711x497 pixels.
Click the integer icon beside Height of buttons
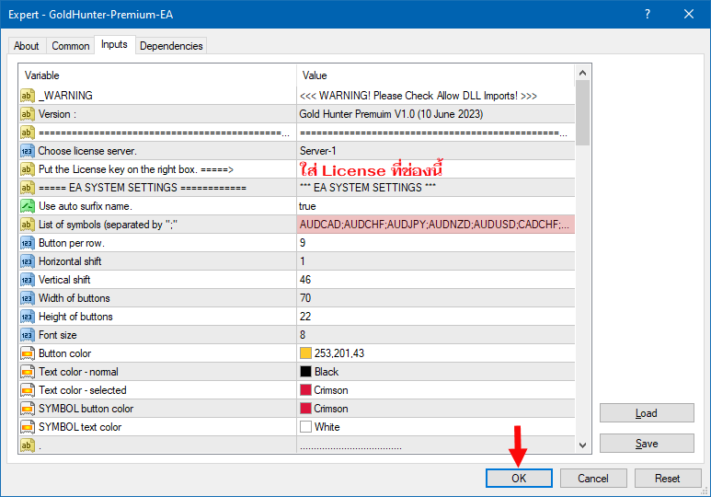28,317
